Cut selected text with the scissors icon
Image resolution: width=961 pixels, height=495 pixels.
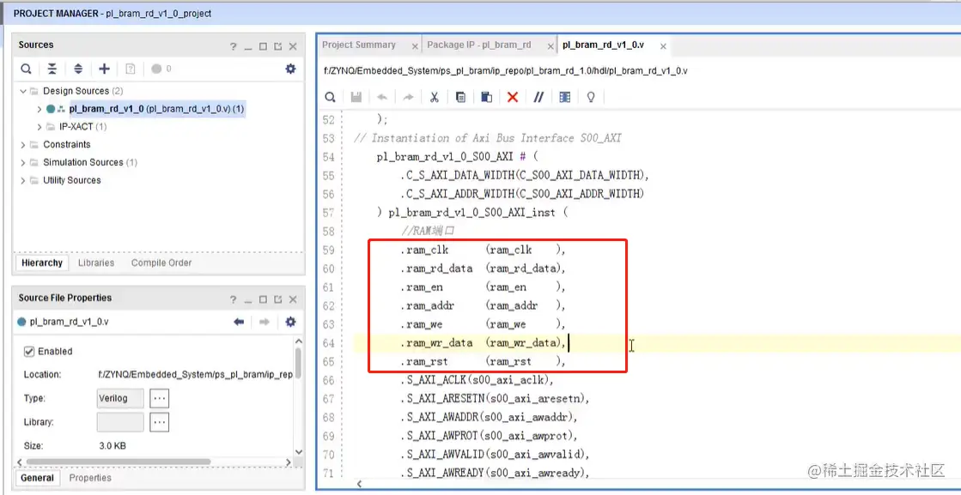(x=435, y=97)
